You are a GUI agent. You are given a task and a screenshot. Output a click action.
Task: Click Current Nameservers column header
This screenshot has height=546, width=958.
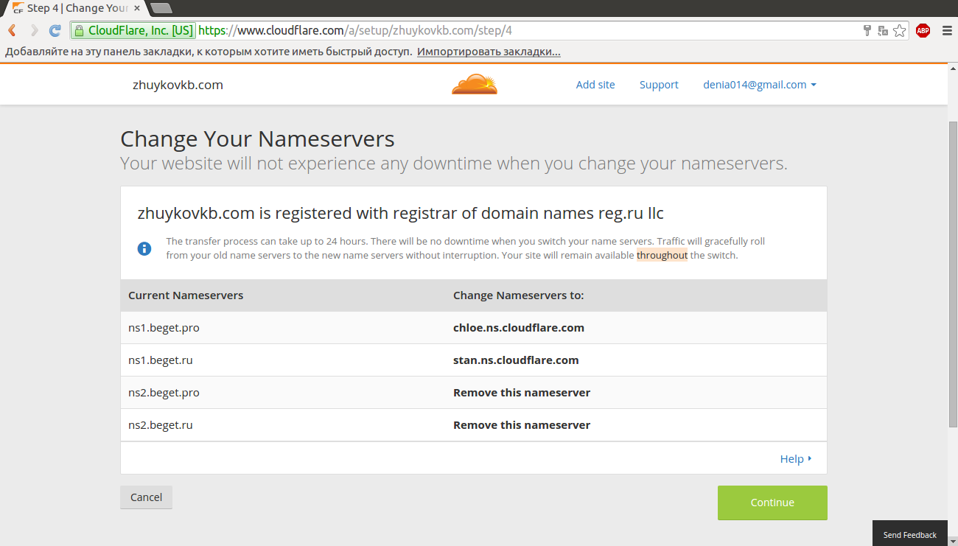(186, 295)
